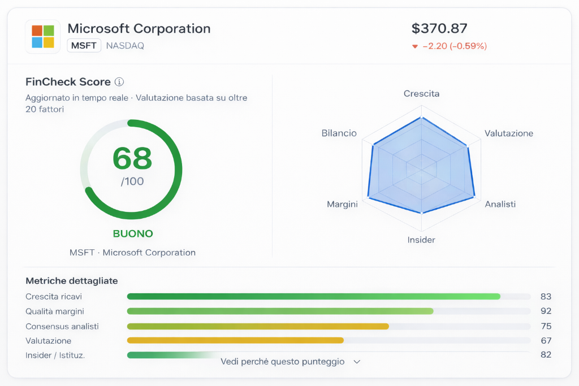Select the Valutazione metric bar
579x386 pixels.
click(x=329, y=340)
